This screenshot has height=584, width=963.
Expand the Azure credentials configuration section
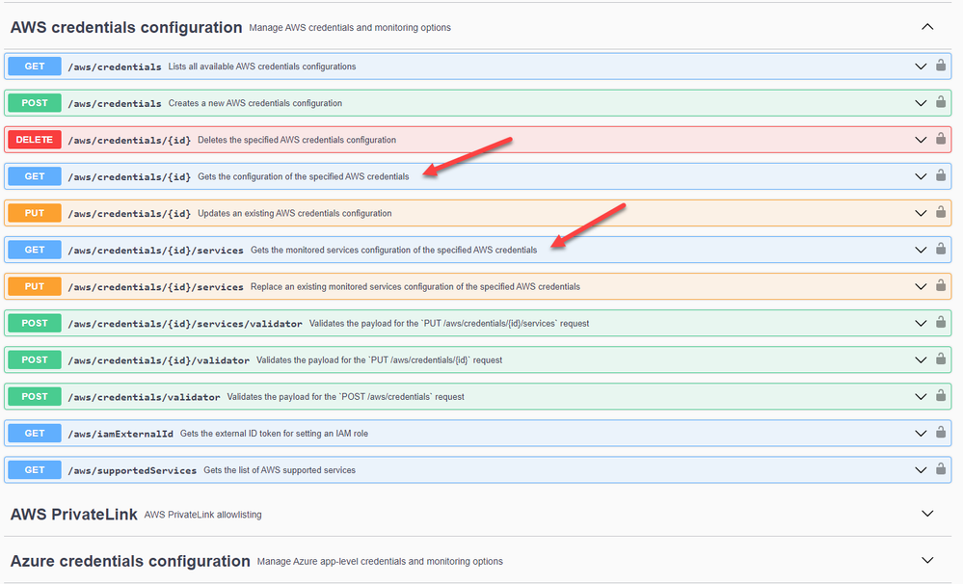pos(927,560)
